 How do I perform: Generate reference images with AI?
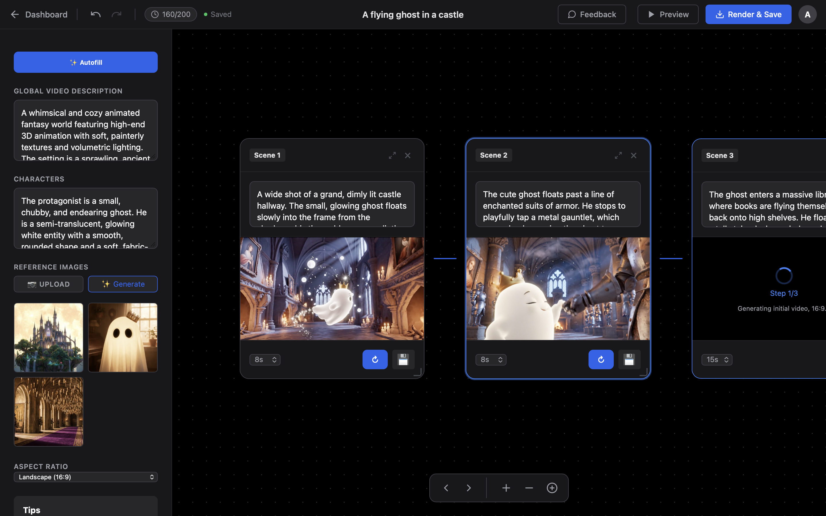point(122,284)
